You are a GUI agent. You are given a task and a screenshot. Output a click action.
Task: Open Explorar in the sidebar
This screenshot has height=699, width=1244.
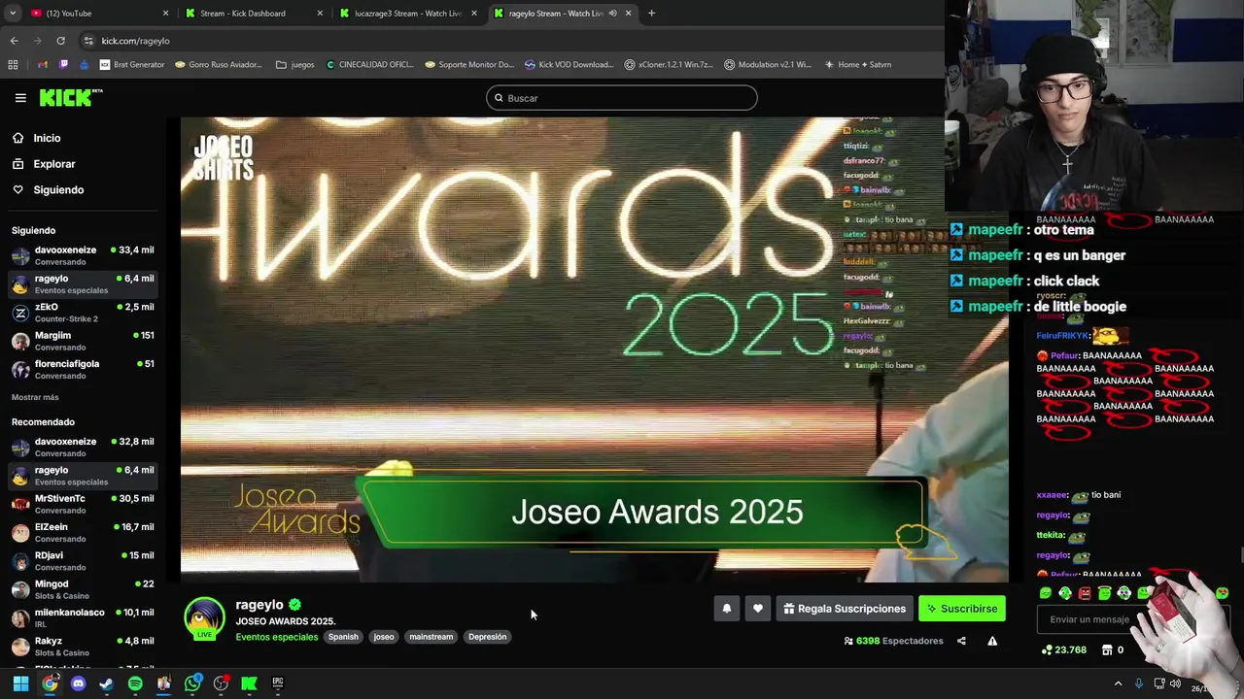(53, 164)
